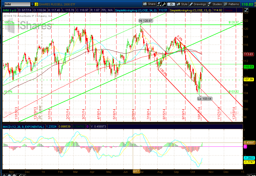Click the C: 116.97 close readout
This screenshot has width=256, height=176.
tap(82, 10)
